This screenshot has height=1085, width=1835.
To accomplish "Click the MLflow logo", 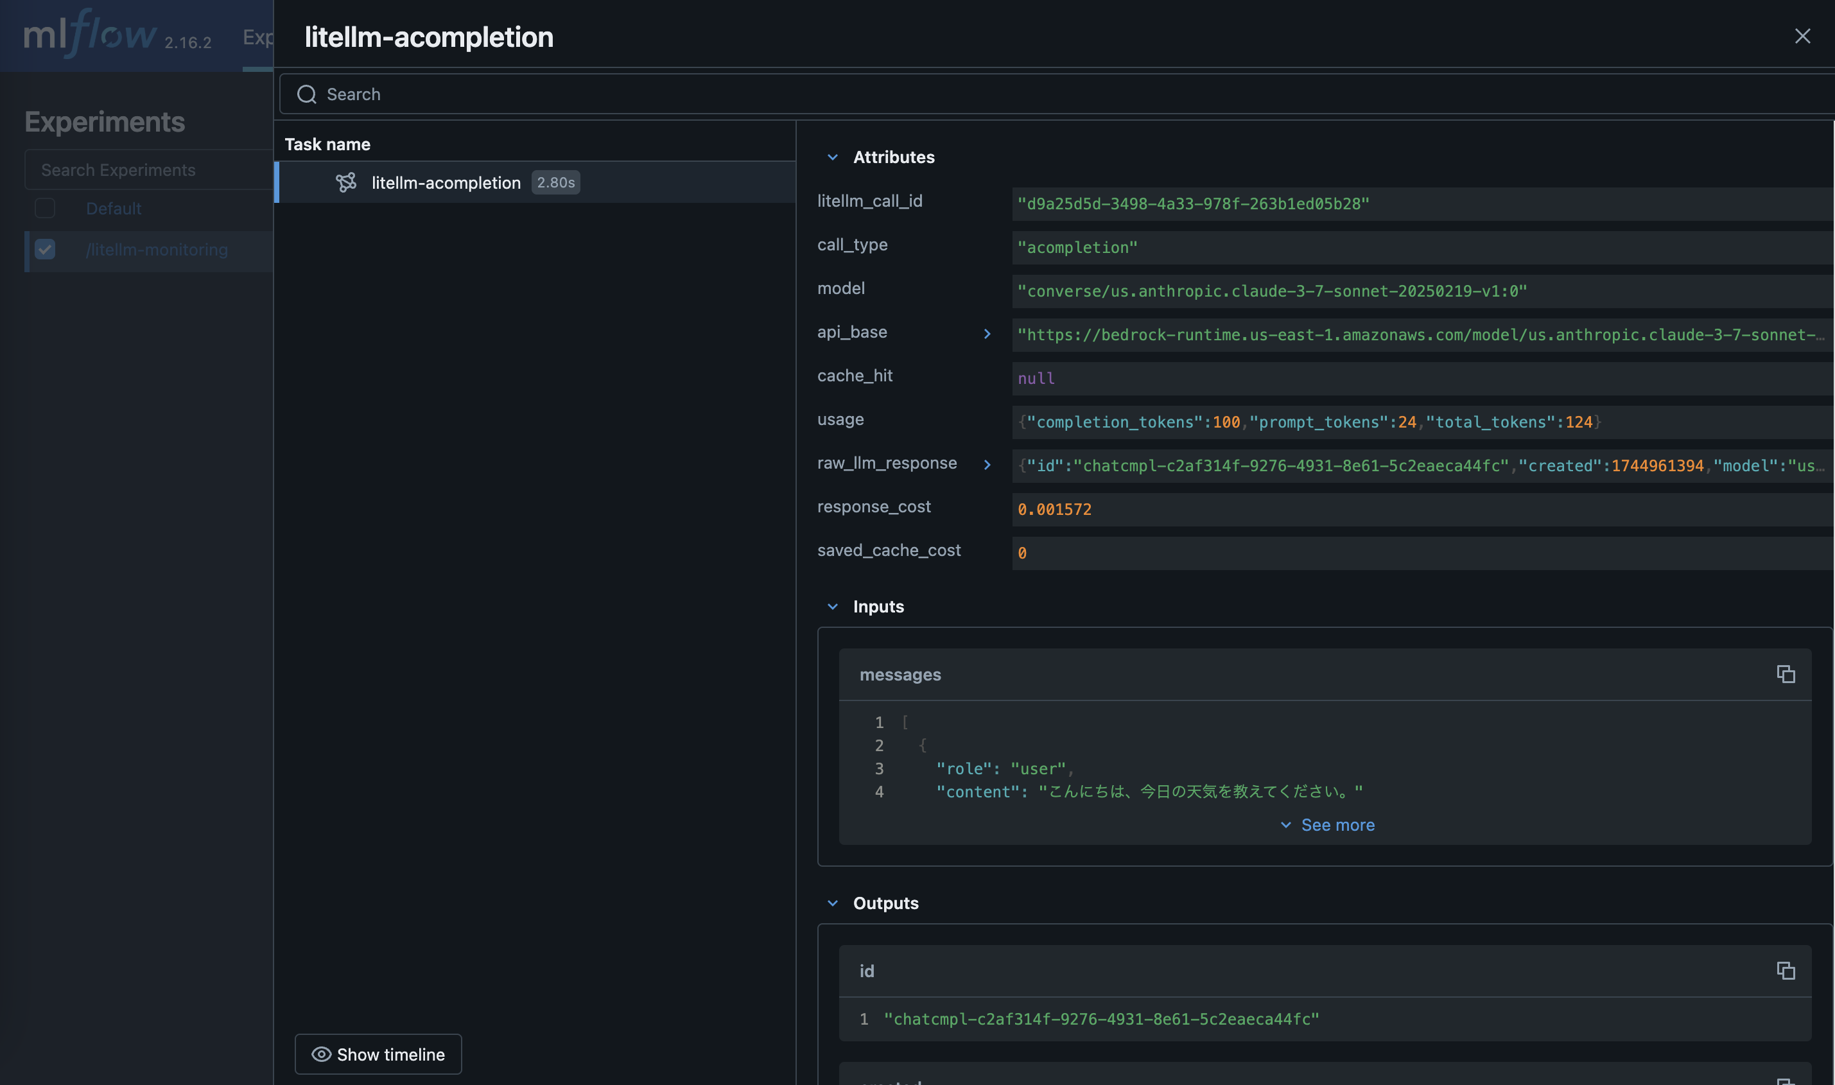I will click(x=90, y=33).
